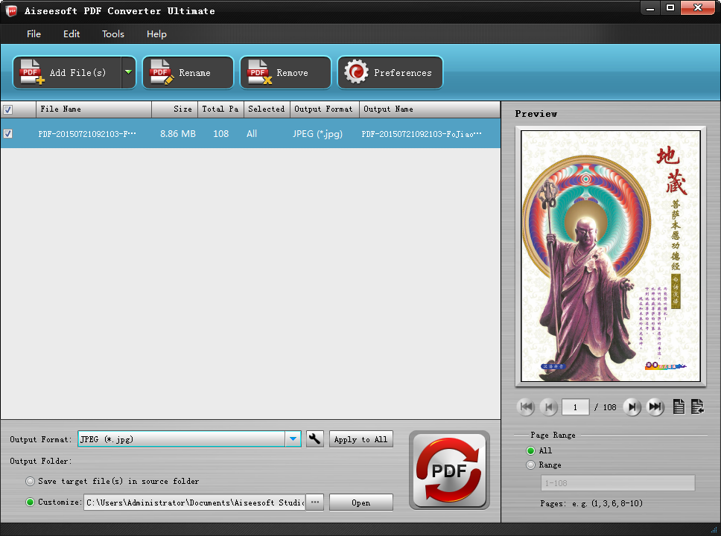
Task: Click the wrench icon next to Output Format
Action: [x=314, y=438]
